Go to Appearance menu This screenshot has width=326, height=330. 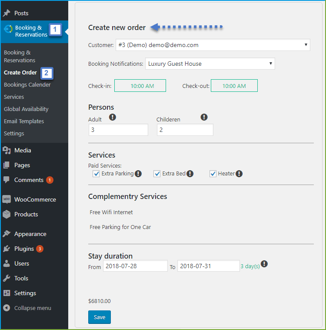[x=30, y=234]
